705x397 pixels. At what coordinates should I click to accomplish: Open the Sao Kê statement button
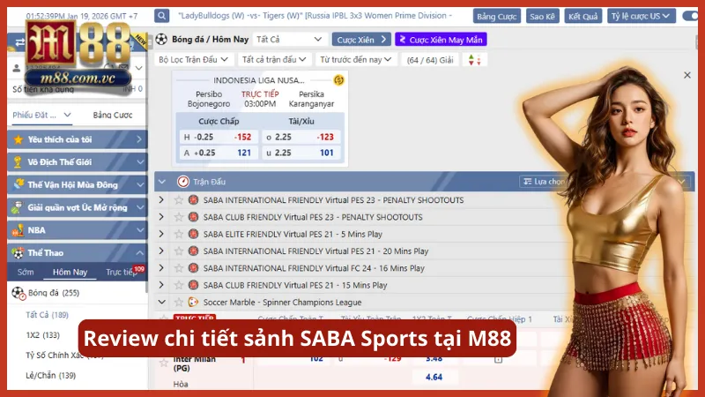(542, 16)
